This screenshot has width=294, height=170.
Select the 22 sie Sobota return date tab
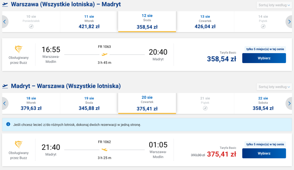[263, 104]
